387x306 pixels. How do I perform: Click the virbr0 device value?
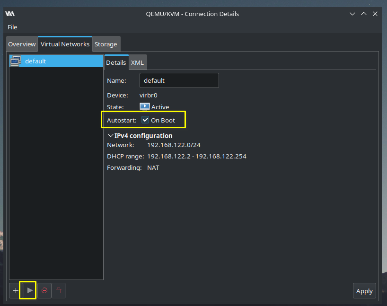[149, 95]
